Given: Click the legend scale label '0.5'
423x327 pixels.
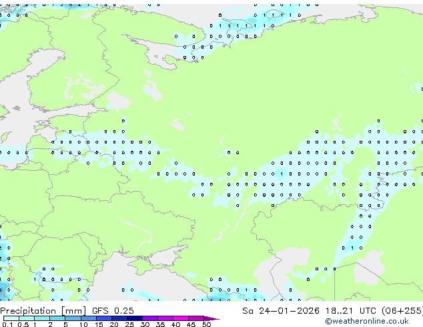Looking at the screenshot, I should [23, 324].
